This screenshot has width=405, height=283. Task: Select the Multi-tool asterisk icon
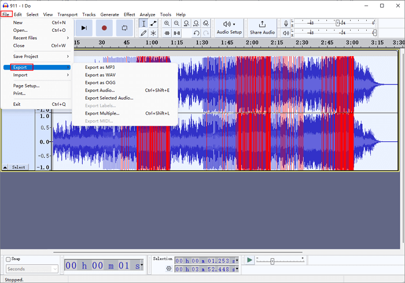pyautogui.click(x=153, y=33)
